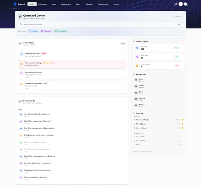The width and height of the screenshot is (201, 187).
Task: Click "System created team Marketing" activity
Action: [x=72, y=178]
